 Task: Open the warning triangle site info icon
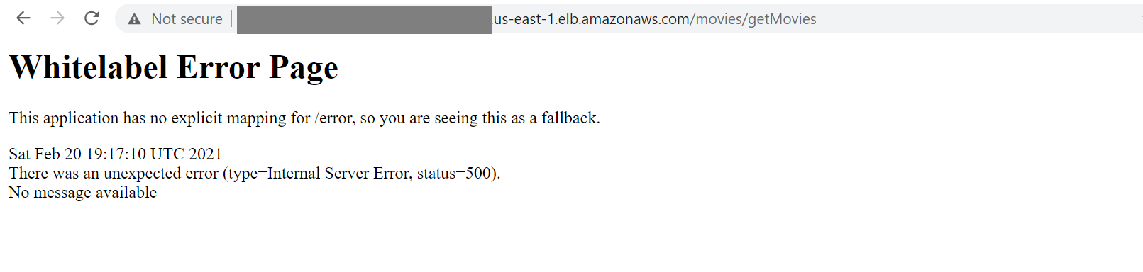click(x=134, y=19)
